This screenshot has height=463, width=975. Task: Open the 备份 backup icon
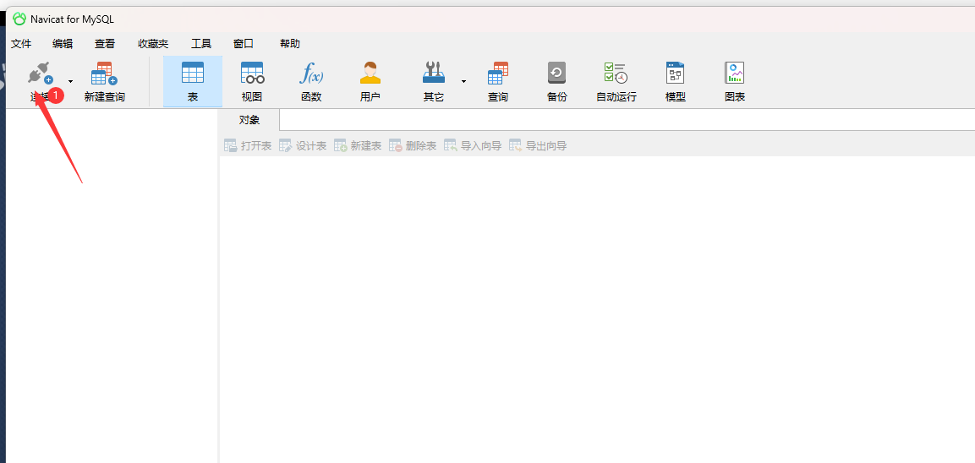coord(556,73)
